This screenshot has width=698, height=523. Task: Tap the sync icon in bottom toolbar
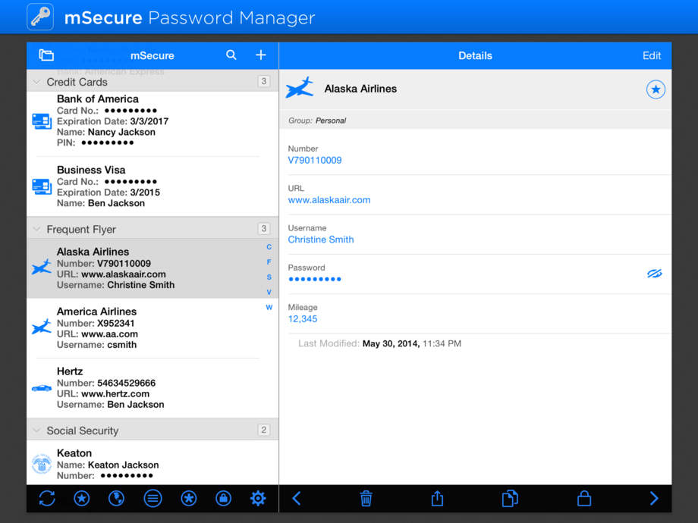point(47,498)
